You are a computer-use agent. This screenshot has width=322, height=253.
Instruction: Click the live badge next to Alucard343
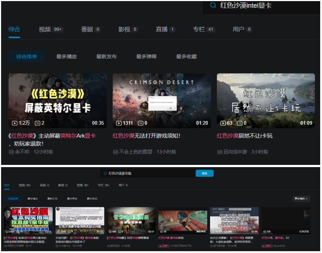(267, 246)
